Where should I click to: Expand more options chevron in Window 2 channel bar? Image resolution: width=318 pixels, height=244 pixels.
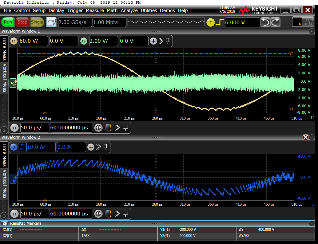click(99, 147)
